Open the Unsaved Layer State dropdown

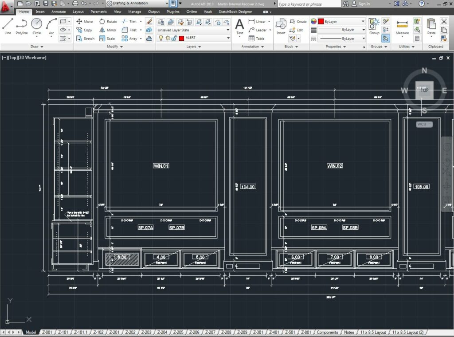pyautogui.click(x=228, y=30)
